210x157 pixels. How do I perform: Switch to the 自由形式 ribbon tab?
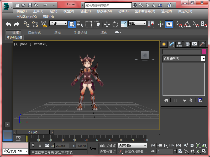point(34,32)
